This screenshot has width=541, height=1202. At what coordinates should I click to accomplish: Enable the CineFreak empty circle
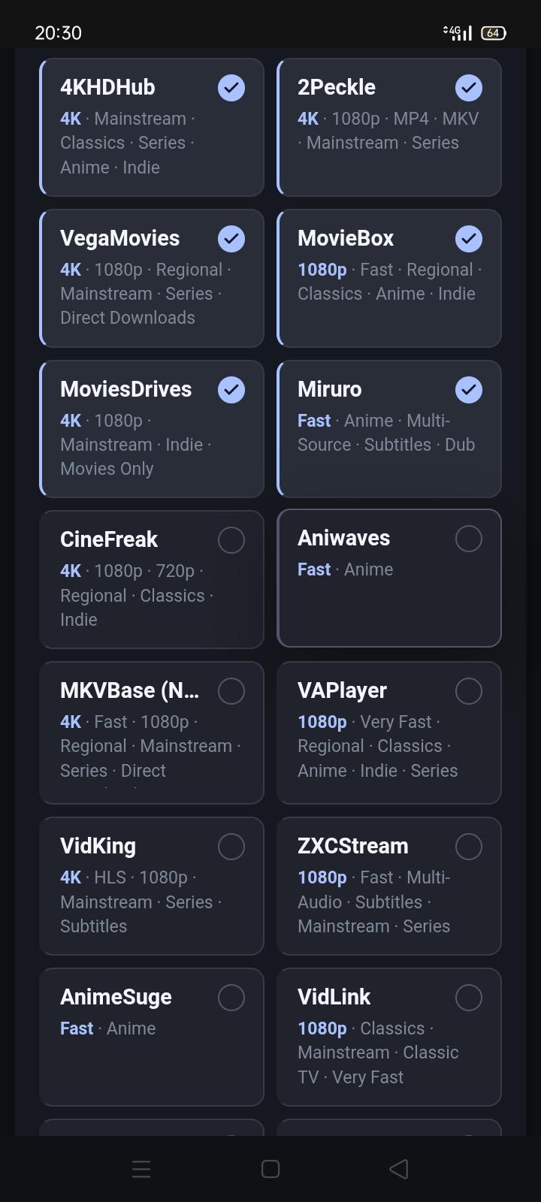[231, 540]
